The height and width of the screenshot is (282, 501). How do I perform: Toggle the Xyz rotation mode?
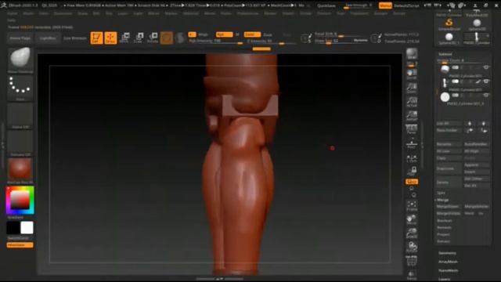412,182
